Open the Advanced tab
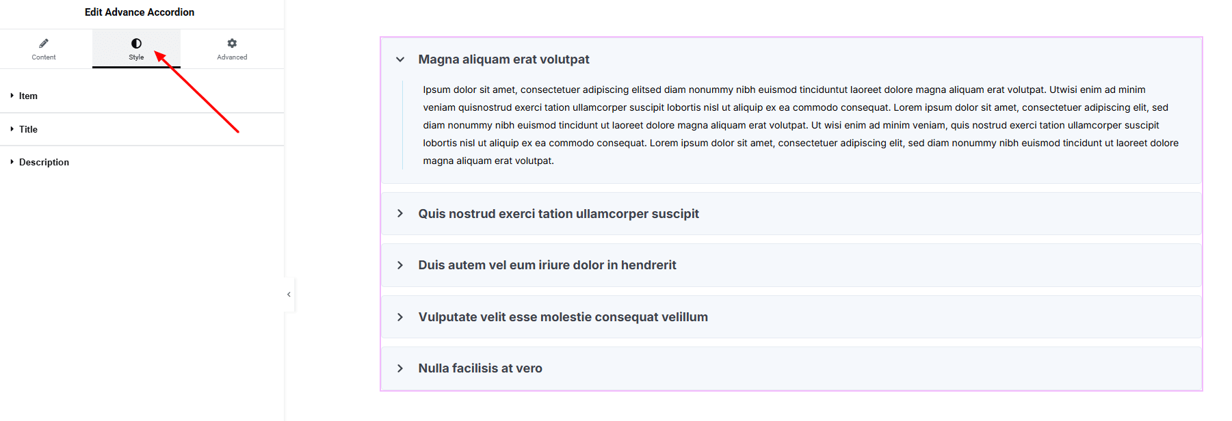Image resolution: width=1232 pixels, height=421 pixels. point(232,57)
